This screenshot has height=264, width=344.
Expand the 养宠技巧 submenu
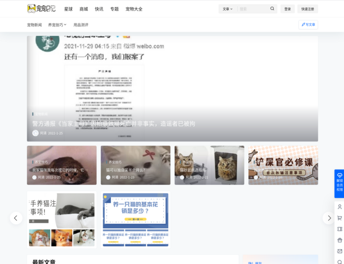[x=57, y=25]
